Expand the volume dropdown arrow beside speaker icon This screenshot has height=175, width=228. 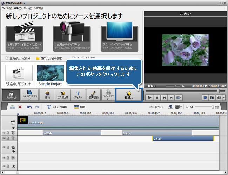[x=223, y=97]
